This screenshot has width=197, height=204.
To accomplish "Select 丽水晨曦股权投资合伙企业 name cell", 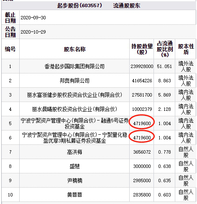I will (74, 109).
